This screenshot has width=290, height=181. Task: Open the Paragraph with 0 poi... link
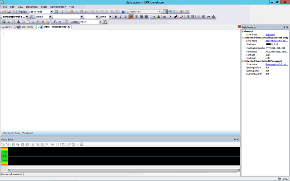(277, 64)
